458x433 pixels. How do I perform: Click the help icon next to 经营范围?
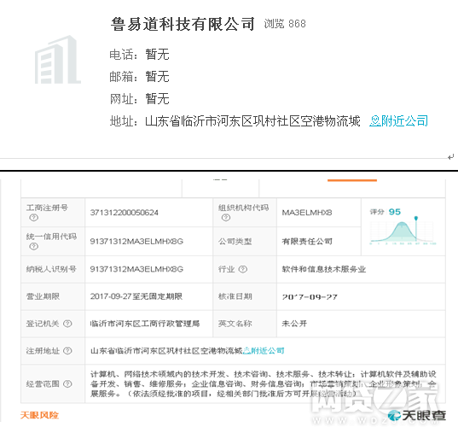pyautogui.click(x=67, y=383)
